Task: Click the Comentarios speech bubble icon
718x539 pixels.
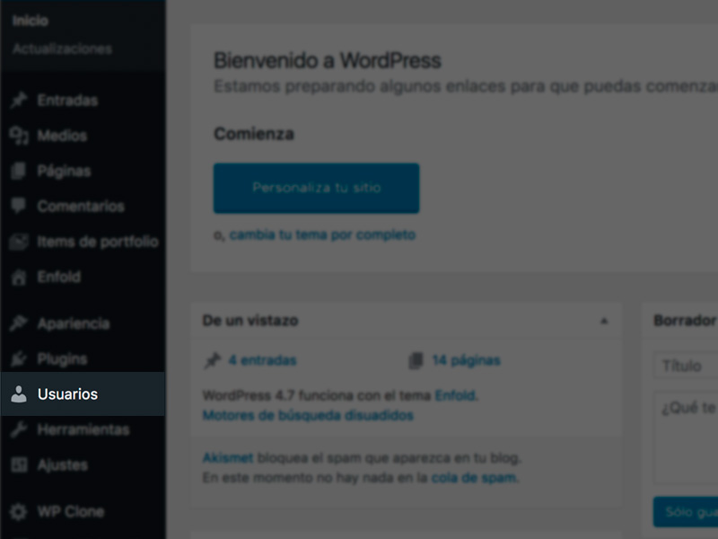Action: tap(19, 206)
